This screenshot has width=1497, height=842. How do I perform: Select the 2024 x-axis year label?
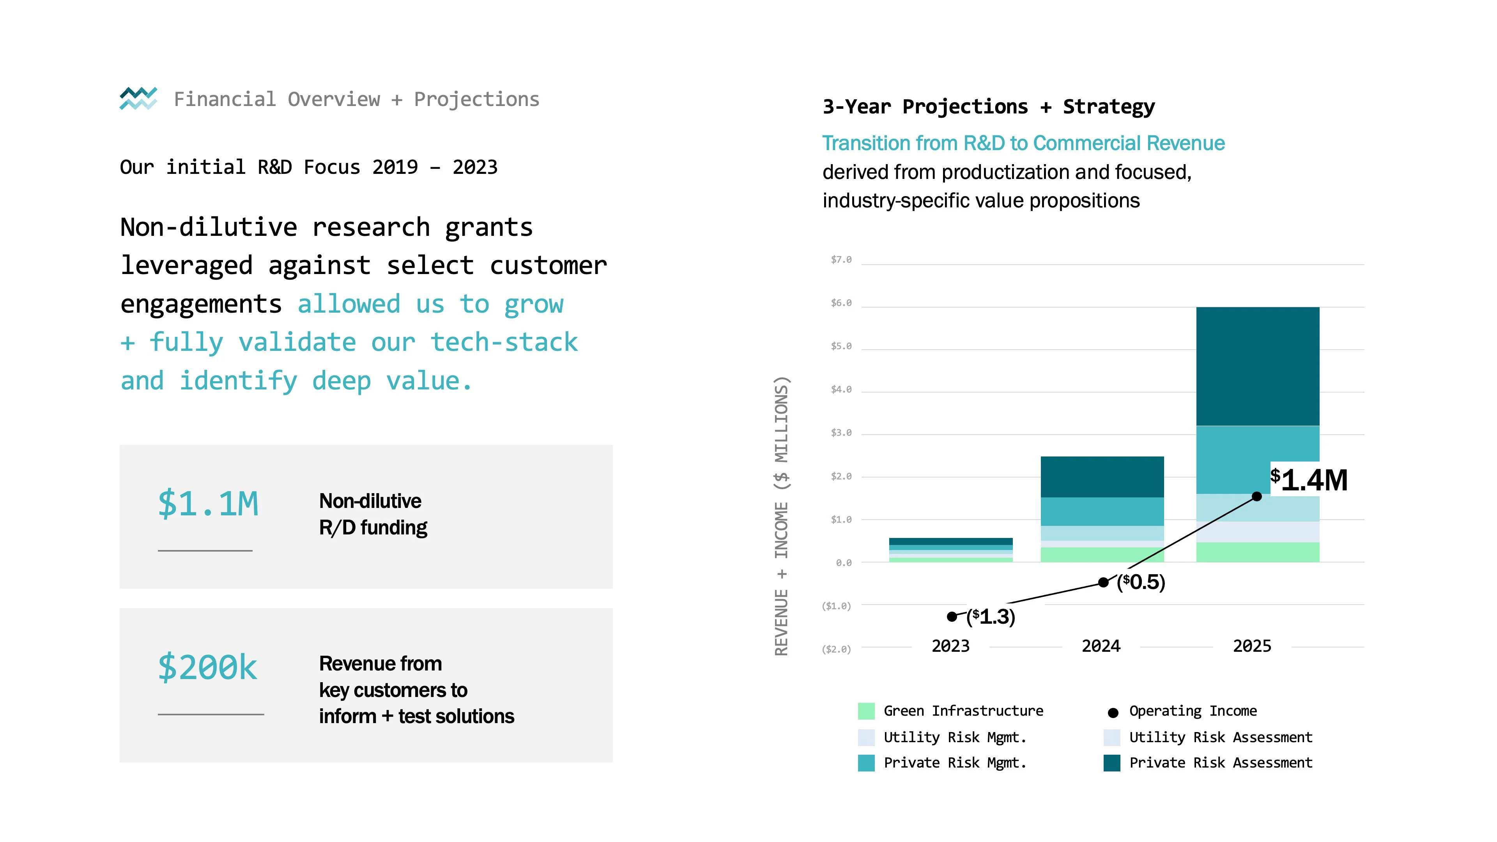tap(1101, 646)
